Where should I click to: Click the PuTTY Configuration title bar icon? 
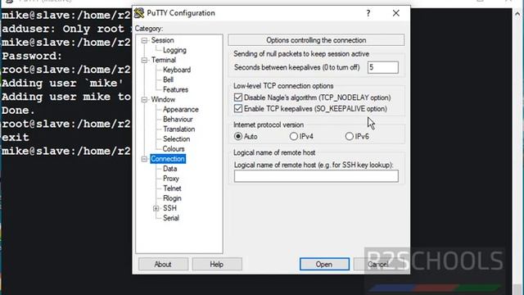[139, 13]
